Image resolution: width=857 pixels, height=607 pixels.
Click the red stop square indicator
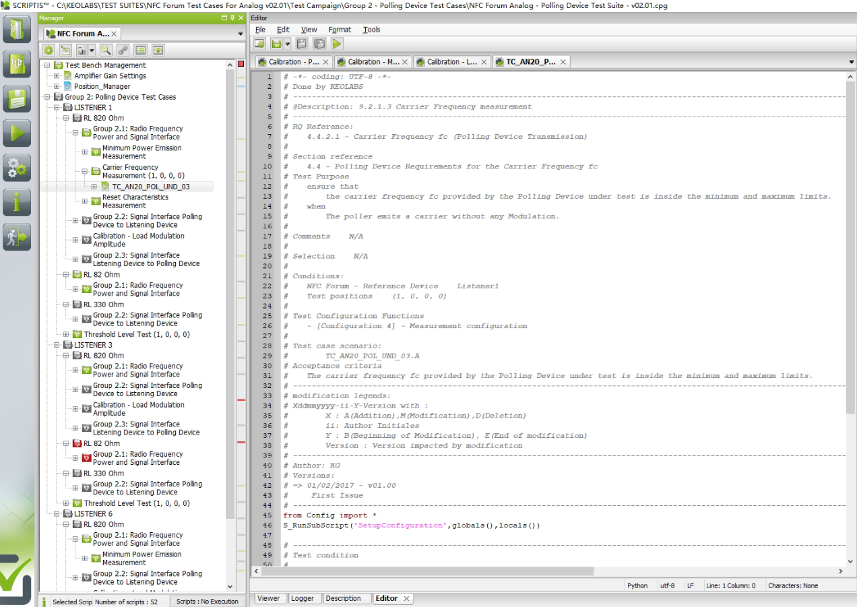[x=241, y=64]
